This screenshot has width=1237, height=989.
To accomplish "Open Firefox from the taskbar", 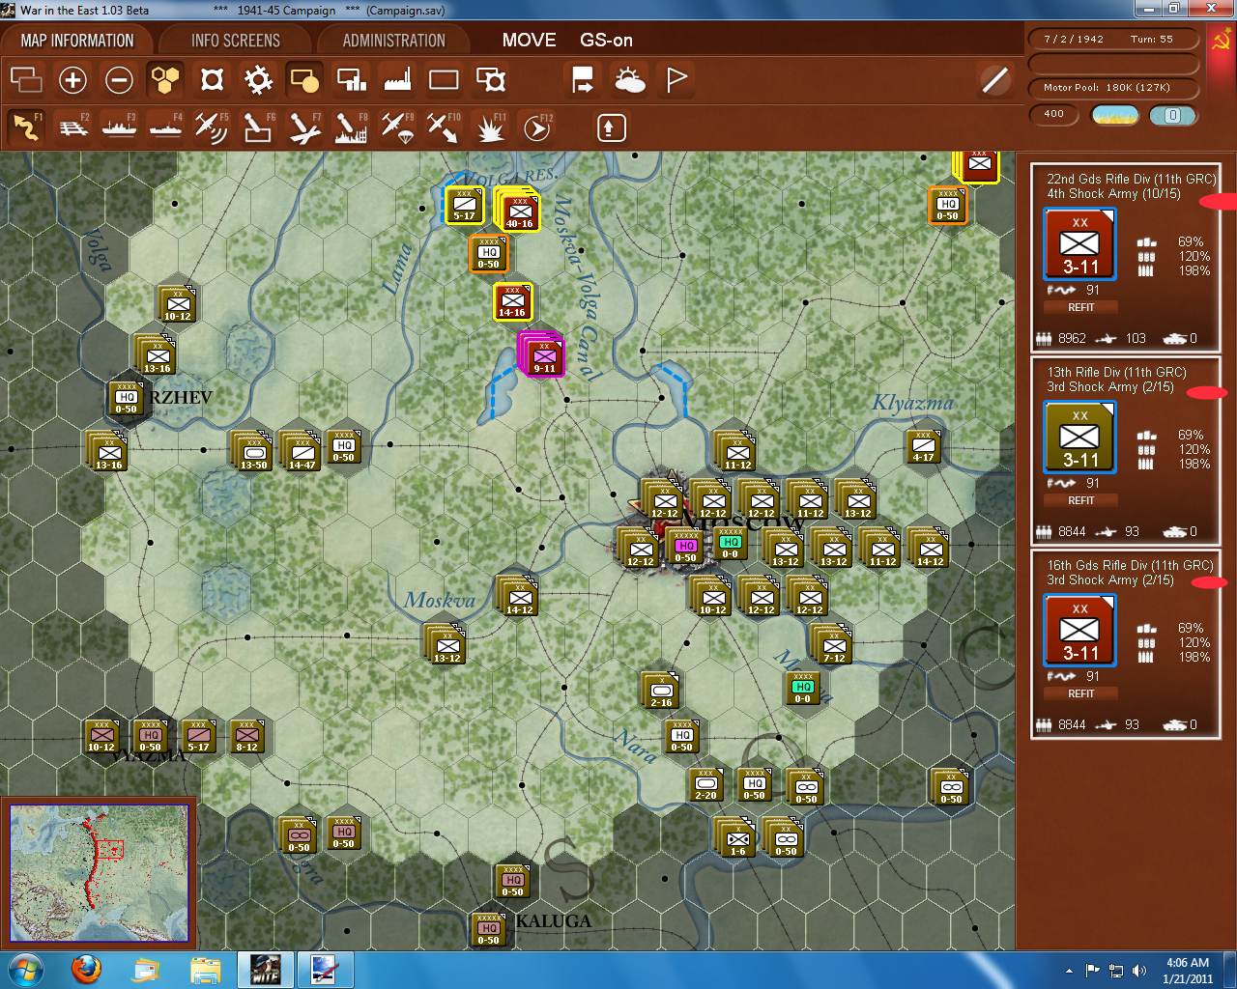I will tap(86, 969).
